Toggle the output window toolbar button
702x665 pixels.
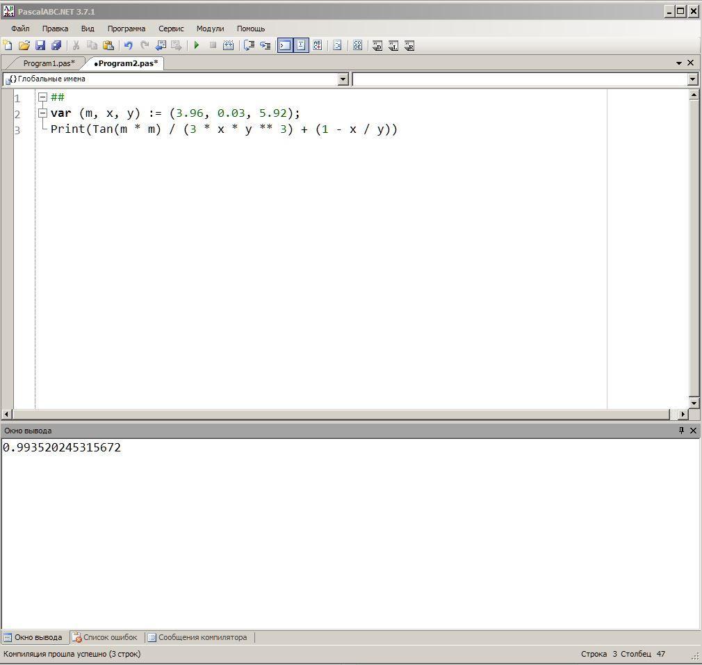(285, 46)
